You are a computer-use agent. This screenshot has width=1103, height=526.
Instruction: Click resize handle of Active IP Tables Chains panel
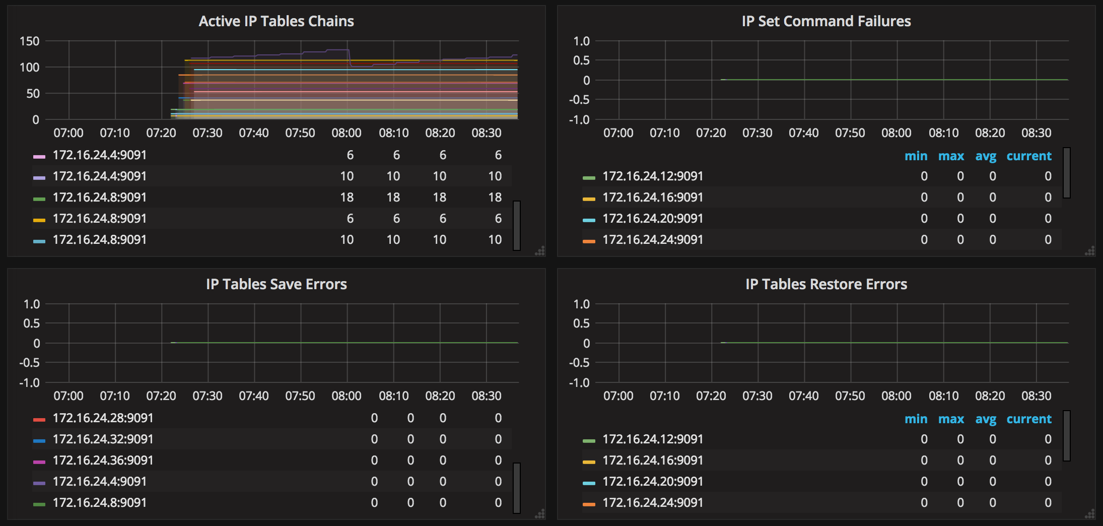(540, 251)
